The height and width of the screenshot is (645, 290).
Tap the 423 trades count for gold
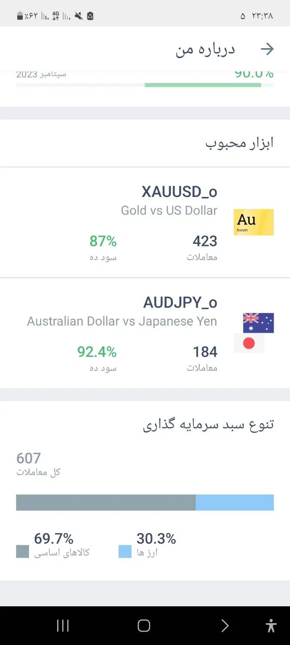click(205, 241)
